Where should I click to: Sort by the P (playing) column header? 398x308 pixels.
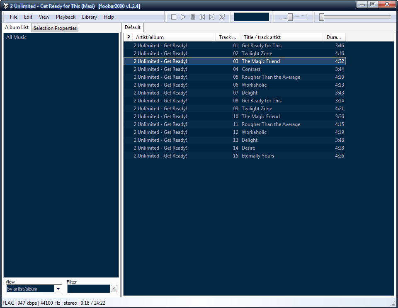coord(129,37)
